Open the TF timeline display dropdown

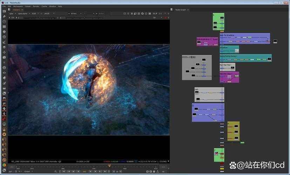click(20, 171)
